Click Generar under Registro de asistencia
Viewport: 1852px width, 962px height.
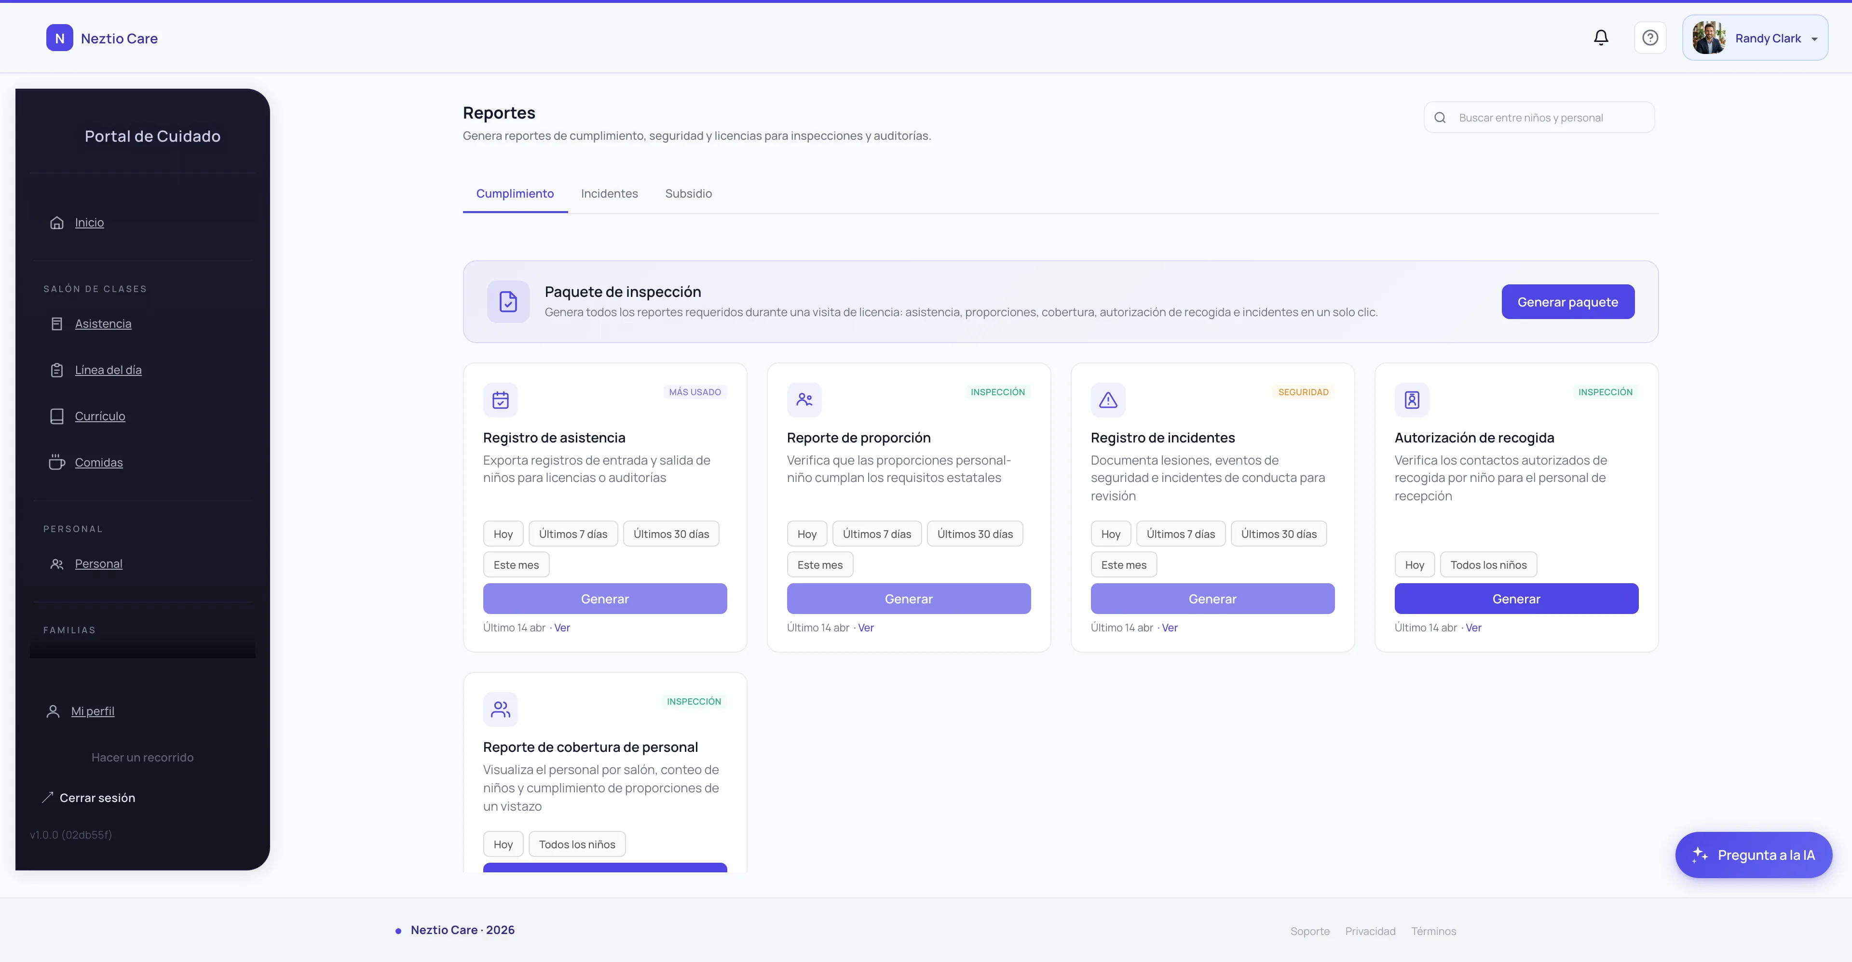605,599
